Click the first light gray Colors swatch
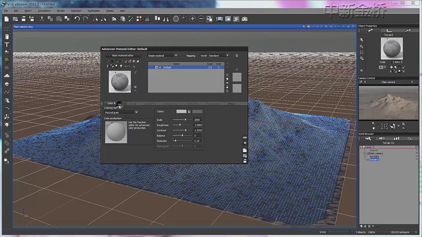This screenshot has height=237, width=422. pos(181,112)
